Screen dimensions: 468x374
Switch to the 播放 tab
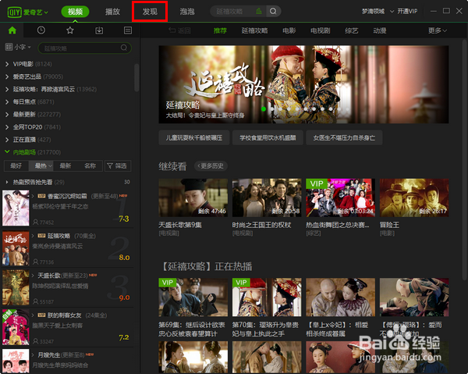point(112,12)
